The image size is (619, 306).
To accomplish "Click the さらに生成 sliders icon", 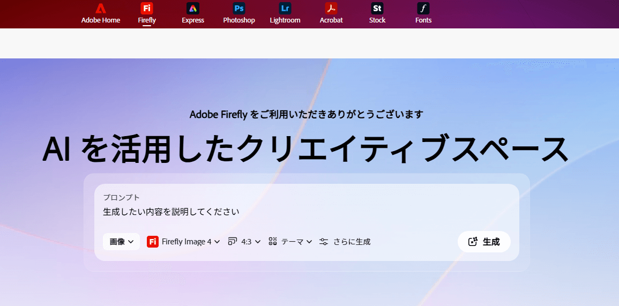I will coord(324,242).
